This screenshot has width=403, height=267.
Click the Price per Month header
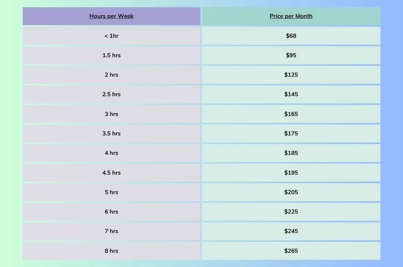point(291,16)
